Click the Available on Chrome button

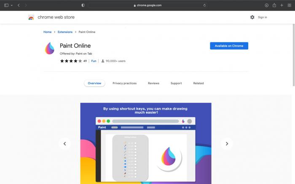(229, 46)
